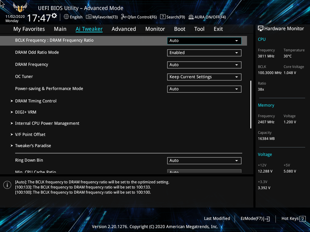
Task: Click Qfan Control(F6) button
Action: point(139,17)
